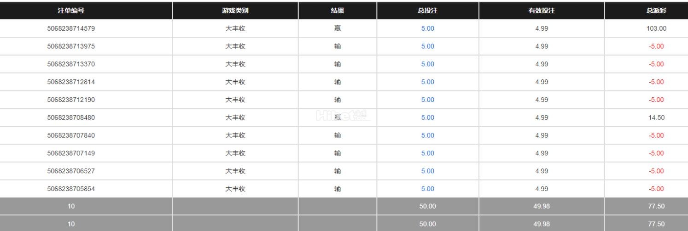Open blue 5.00 link for bet 5068238705854
688x231 pixels.
coord(427,189)
